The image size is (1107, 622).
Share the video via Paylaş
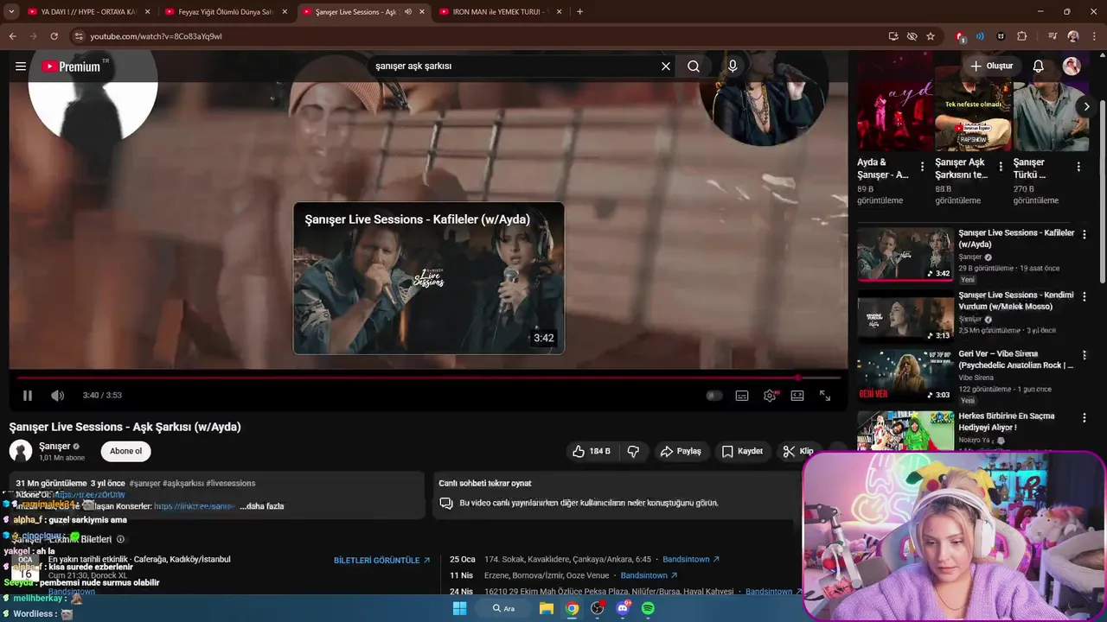(x=681, y=451)
